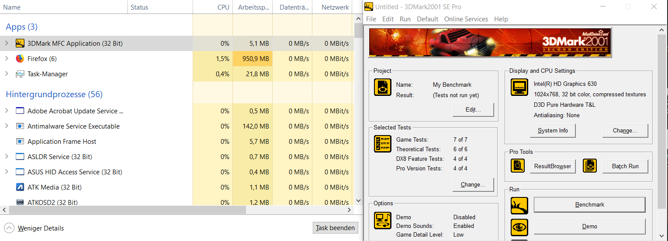Select Firefox memory value 950,9 MB
The width and height of the screenshot is (668, 241).
tap(253, 58)
